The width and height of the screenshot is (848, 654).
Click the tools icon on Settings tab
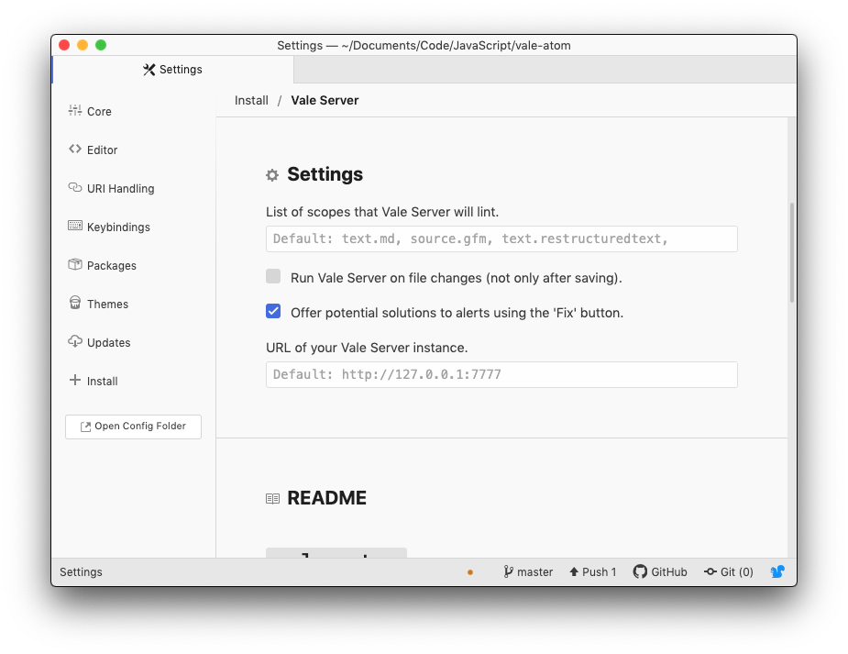click(149, 69)
